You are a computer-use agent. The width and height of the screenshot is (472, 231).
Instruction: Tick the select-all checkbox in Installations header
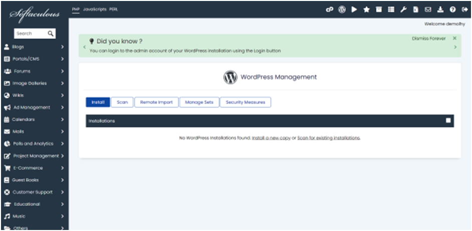tap(448, 121)
